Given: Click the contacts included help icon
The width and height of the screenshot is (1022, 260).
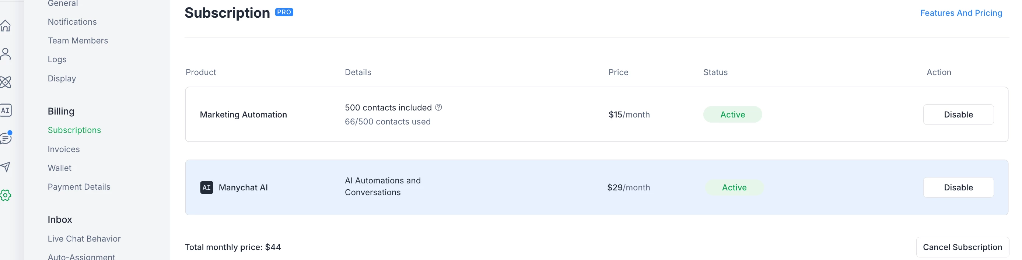Looking at the screenshot, I should [x=438, y=108].
